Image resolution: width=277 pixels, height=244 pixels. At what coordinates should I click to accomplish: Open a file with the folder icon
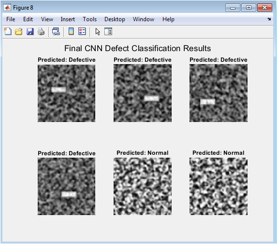[x=19, y=32]
